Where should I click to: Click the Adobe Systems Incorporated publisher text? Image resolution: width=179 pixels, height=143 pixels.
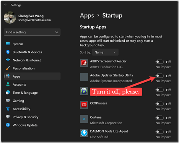(x=111, y=81)
